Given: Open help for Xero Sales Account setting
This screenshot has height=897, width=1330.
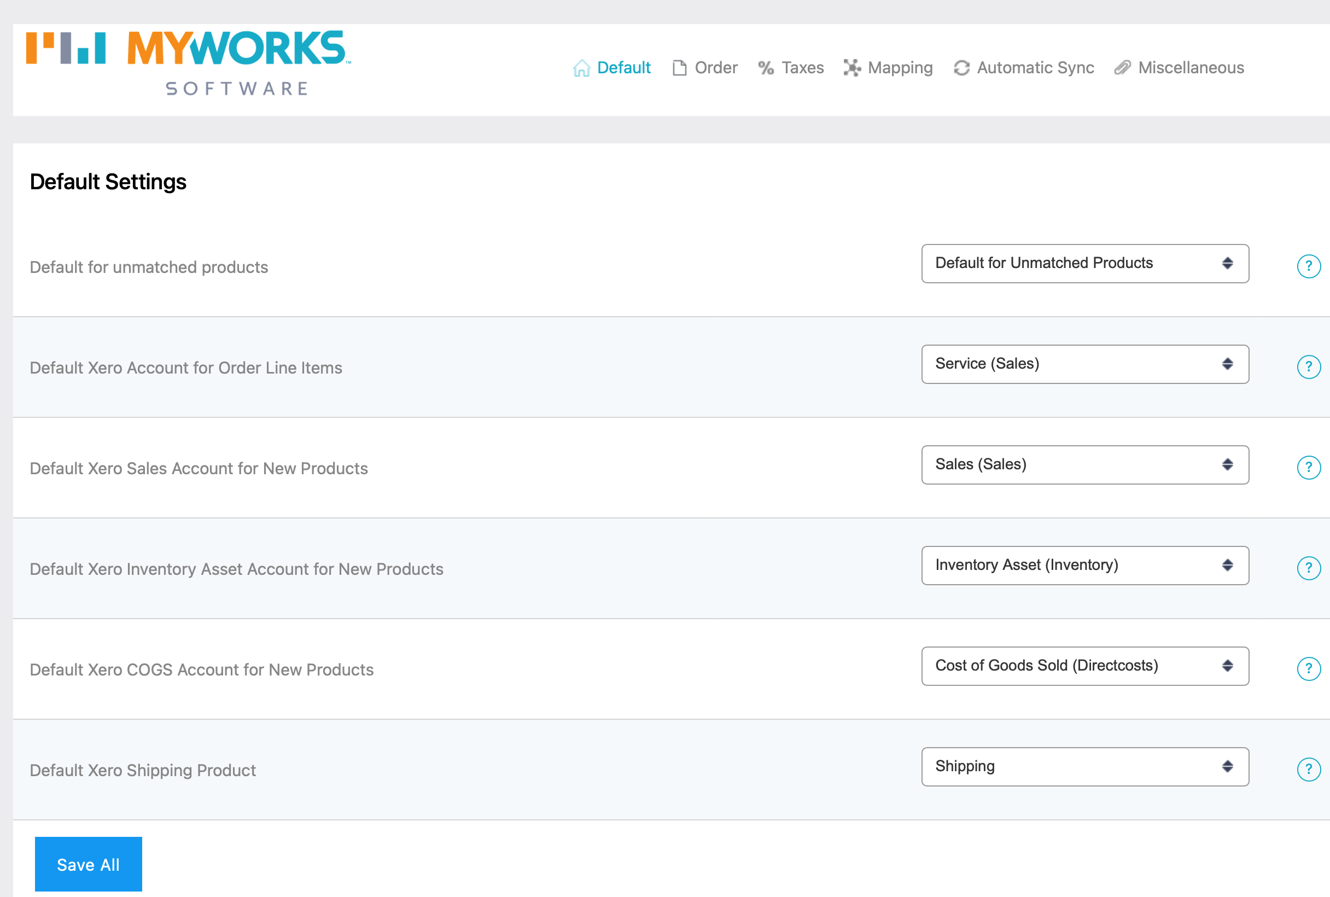Looking at the screenshot, I should (1309, 468).
